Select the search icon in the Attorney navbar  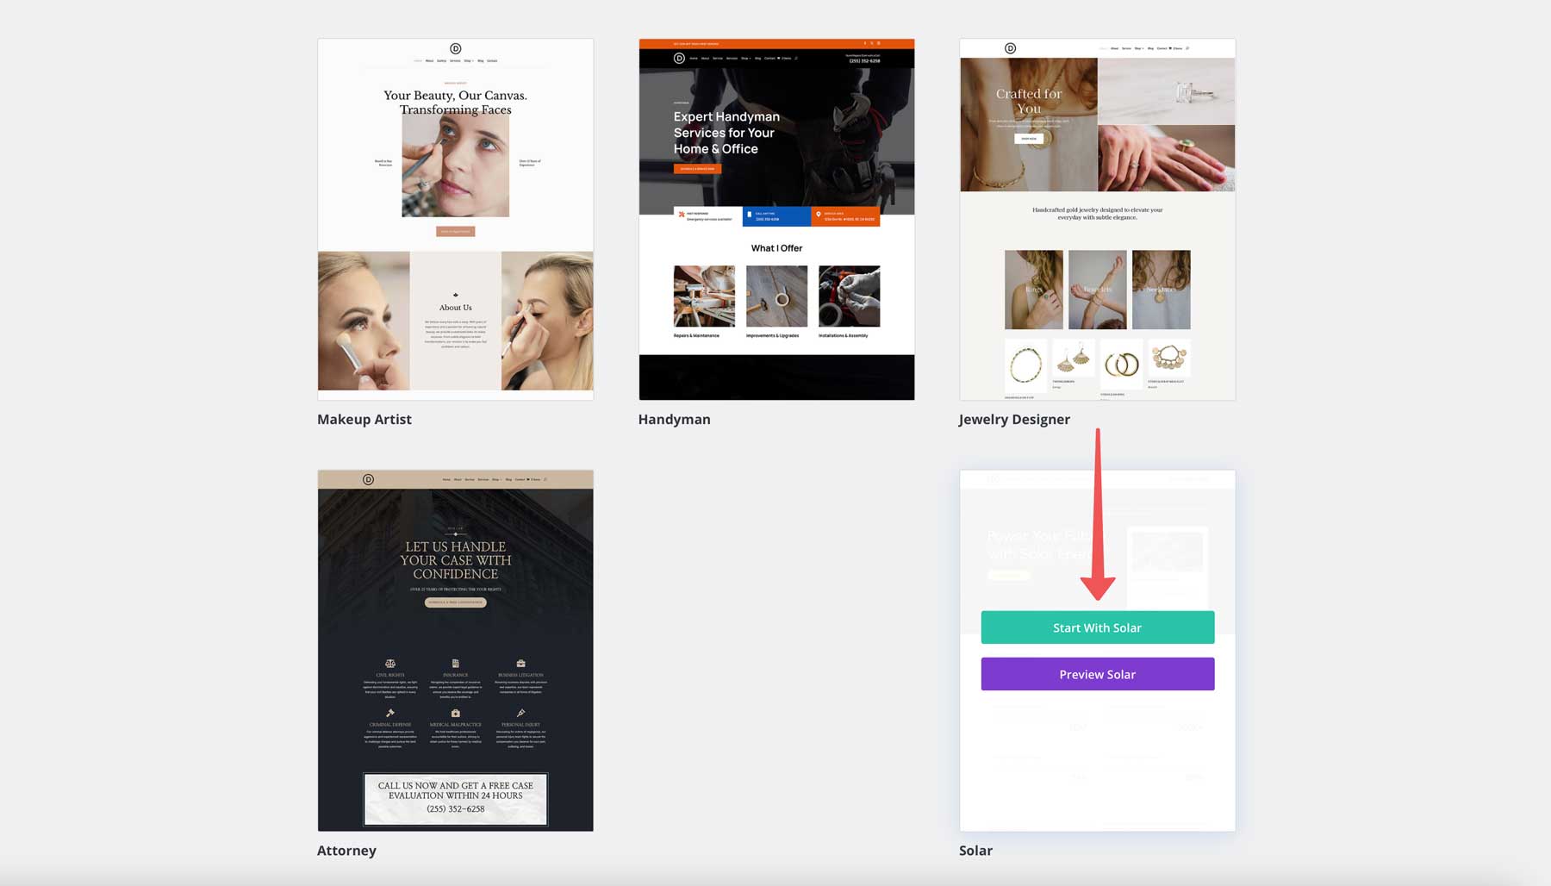pos(545,479)
